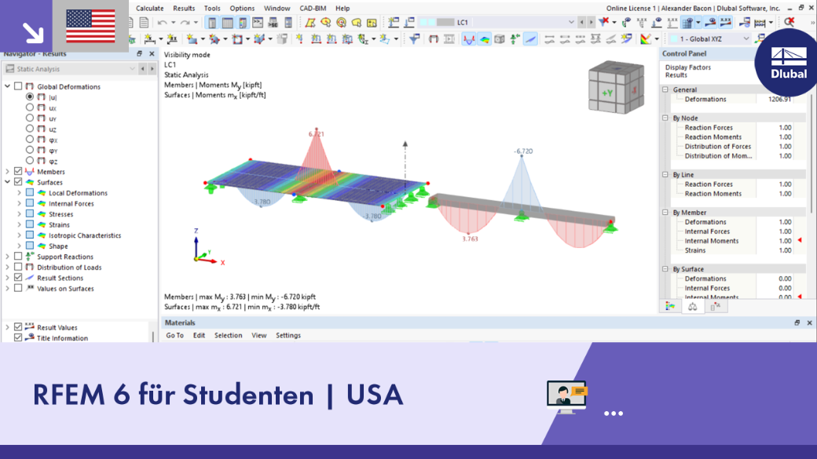Click Settings in Materials panel
Screen dimensions: 817x459
[x=288, y=336]
